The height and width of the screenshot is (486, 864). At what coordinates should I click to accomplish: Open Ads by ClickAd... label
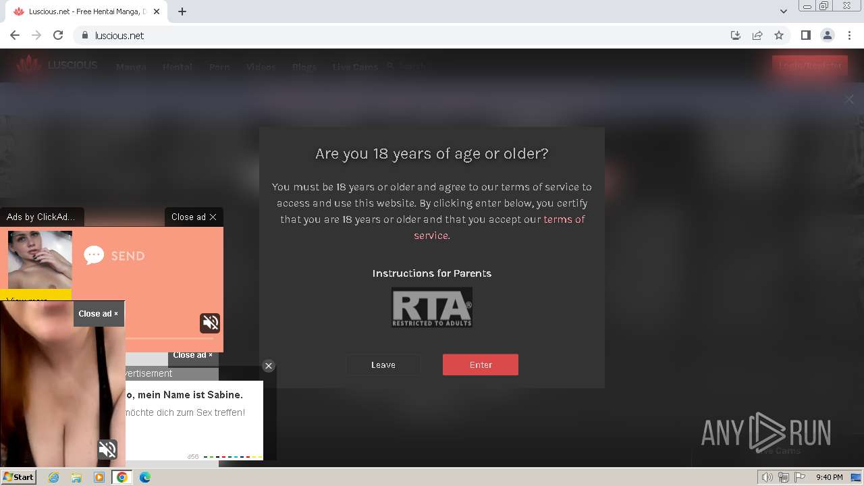(x=41, y=217)
